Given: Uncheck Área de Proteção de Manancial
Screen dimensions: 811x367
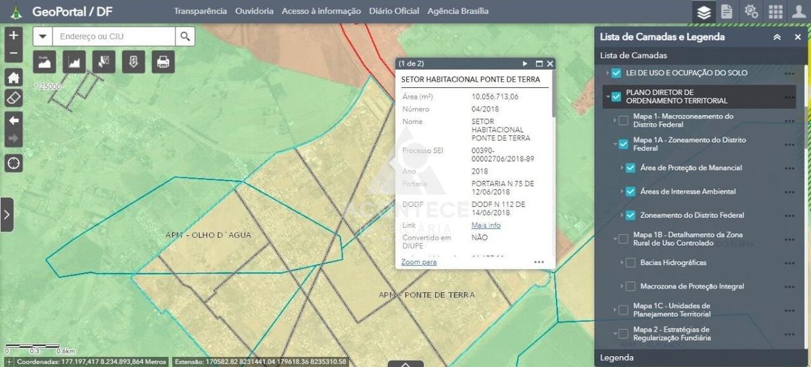Looking at the screenshot, I should 630,168.
